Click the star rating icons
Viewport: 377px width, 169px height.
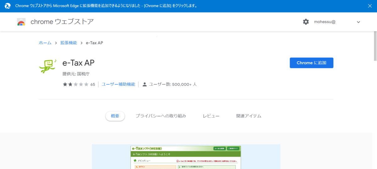click(x=76, y=84)
